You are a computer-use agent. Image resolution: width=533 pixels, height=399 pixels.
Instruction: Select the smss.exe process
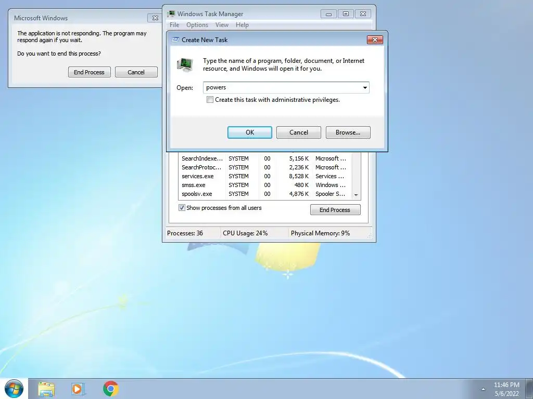tap(265, 185)
